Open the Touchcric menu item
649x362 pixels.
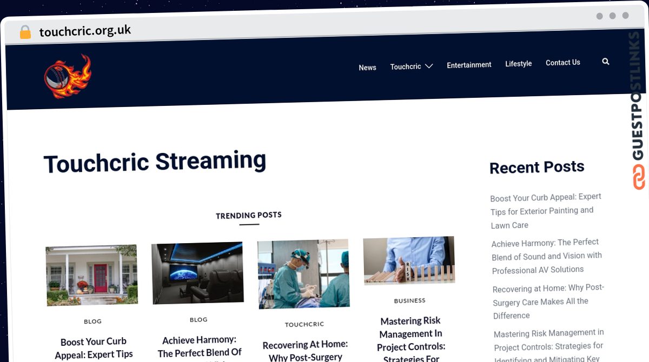click(x=406, y=66)
